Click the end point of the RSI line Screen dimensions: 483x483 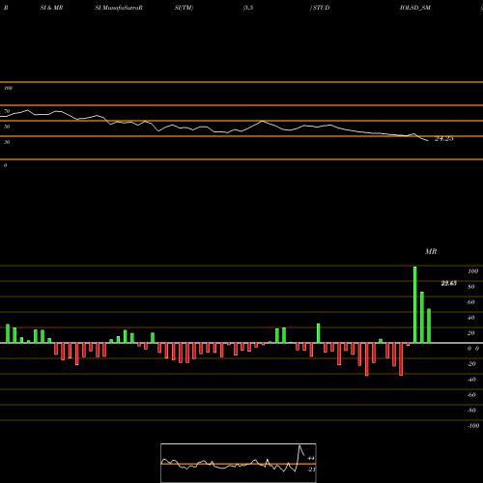[428, 140]
